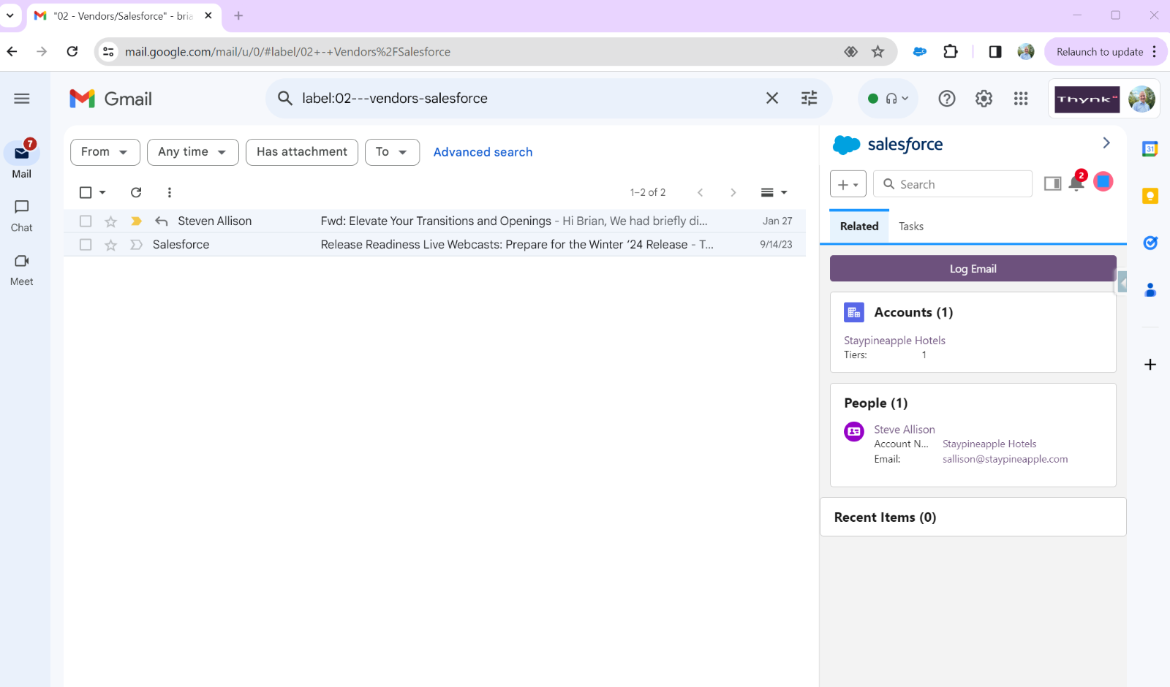Open Google Tasks side panel icon
This screenshot has height=687, width=1170.
[x=1150, y=243]
